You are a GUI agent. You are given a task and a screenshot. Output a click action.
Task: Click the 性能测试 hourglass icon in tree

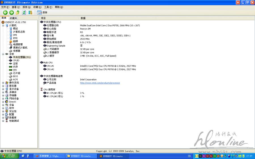(7, 121)
